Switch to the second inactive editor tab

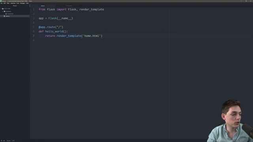(x=69, y=6)
